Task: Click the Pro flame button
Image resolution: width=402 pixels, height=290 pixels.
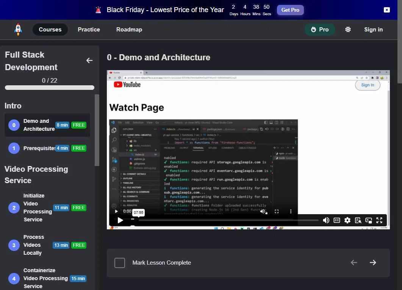Action: (x=320, y=30)
